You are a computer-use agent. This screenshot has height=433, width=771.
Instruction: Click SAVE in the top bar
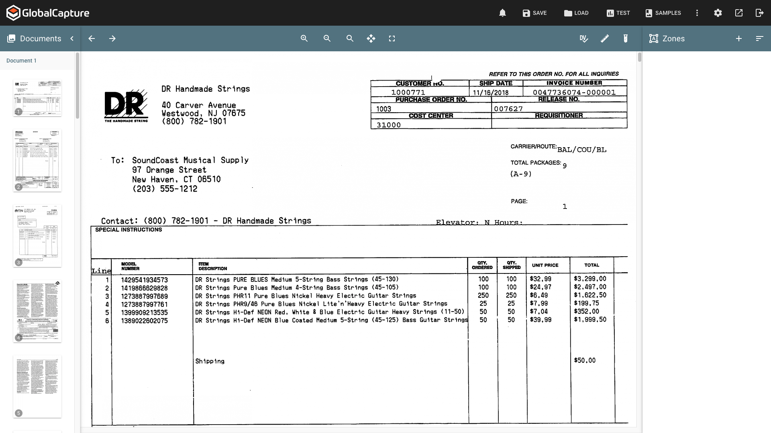click(534, 13)
